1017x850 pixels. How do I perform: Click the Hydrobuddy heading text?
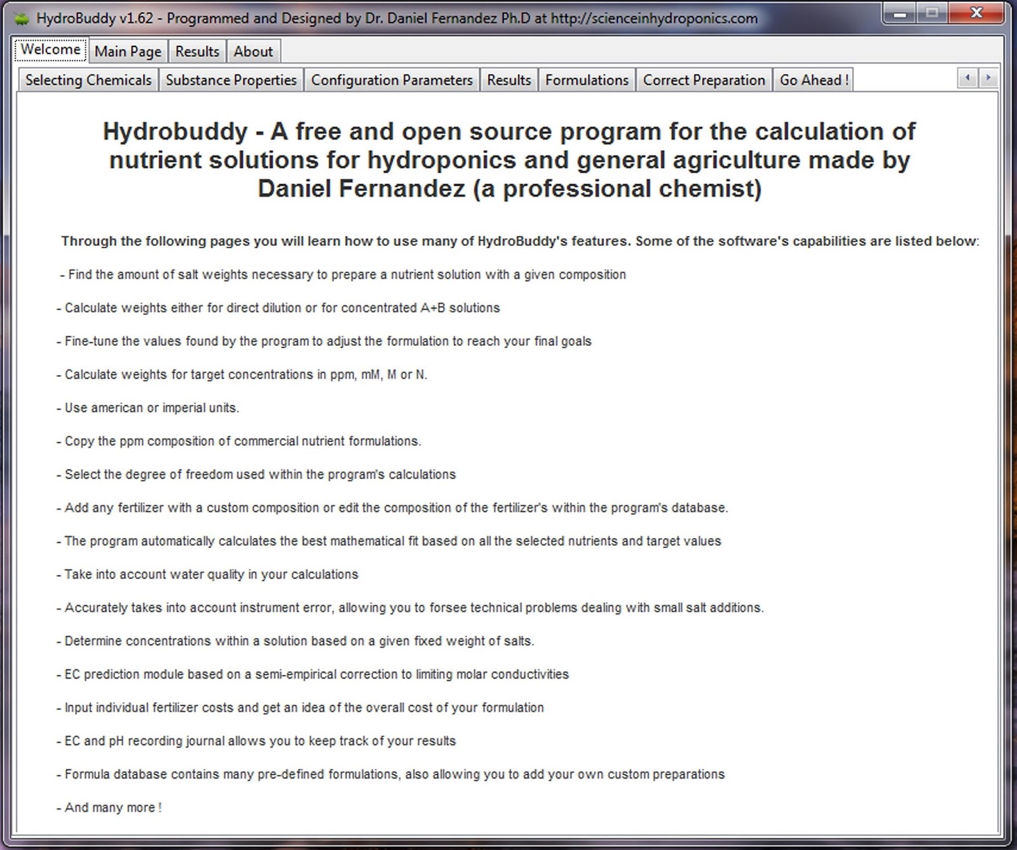[509, 160]
